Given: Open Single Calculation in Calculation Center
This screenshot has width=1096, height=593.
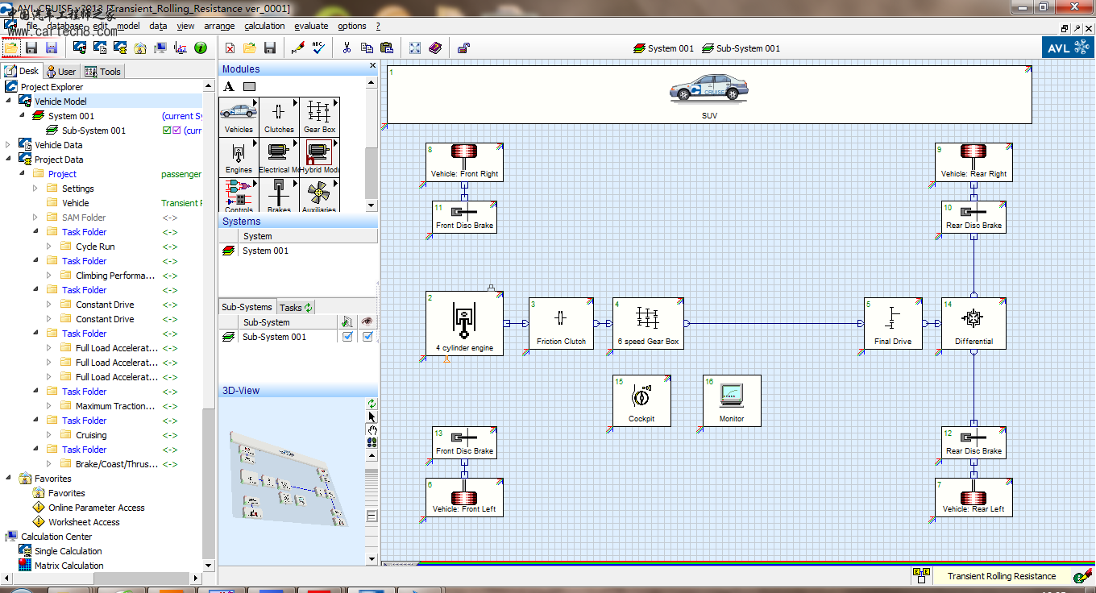Looking at the screenshot, I should point(68,551).
